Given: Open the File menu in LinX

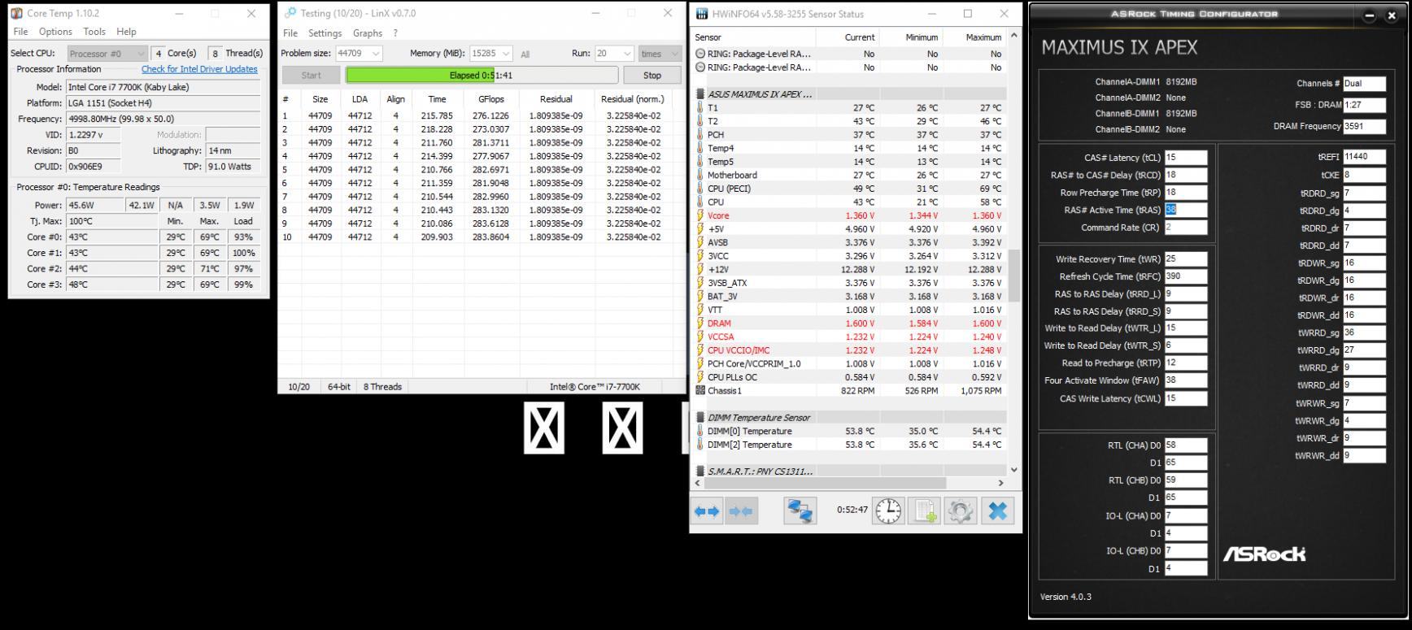Looking at the screenshot, I should [290, 33].
